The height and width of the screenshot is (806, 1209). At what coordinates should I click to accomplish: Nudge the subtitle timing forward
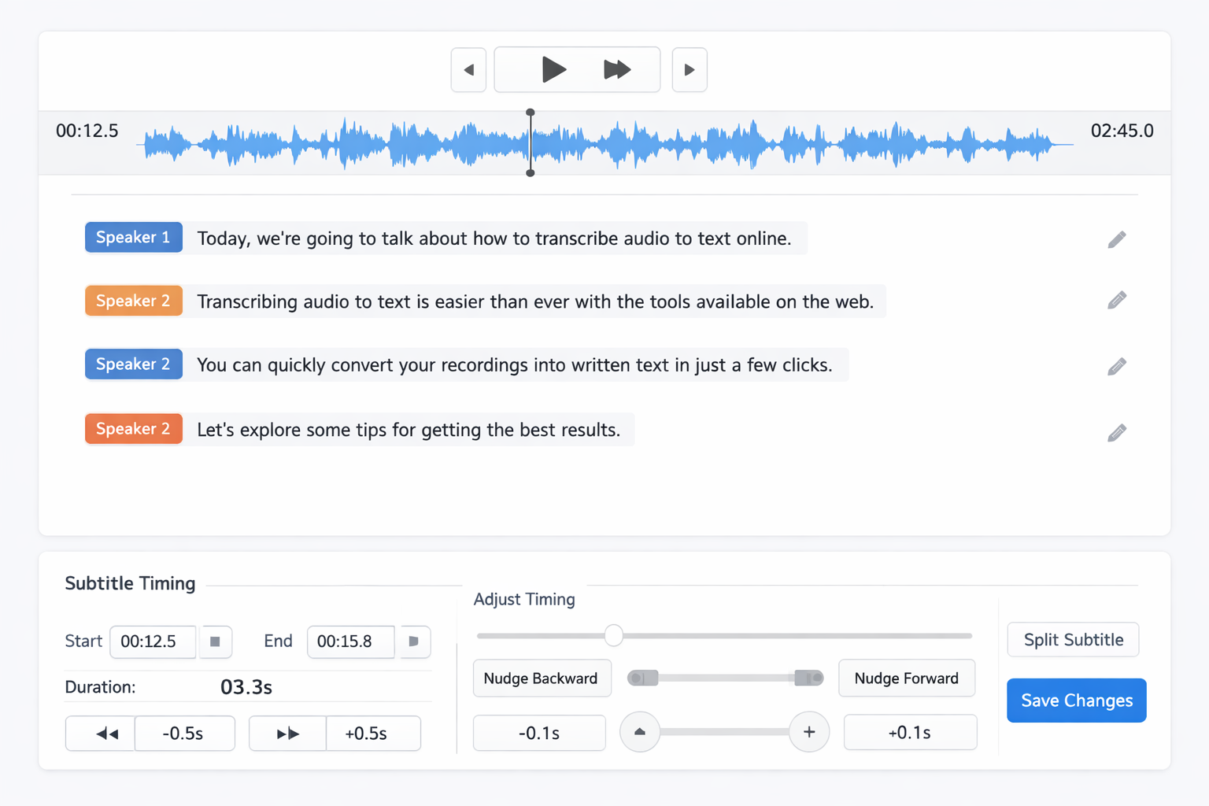coord(907,678)
